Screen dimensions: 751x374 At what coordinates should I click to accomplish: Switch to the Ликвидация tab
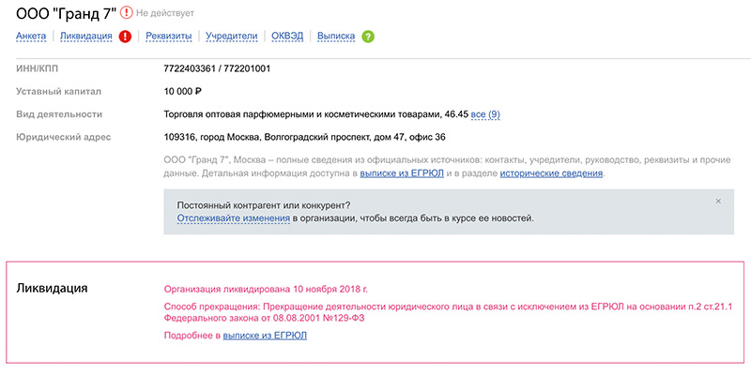click(86, 36)
